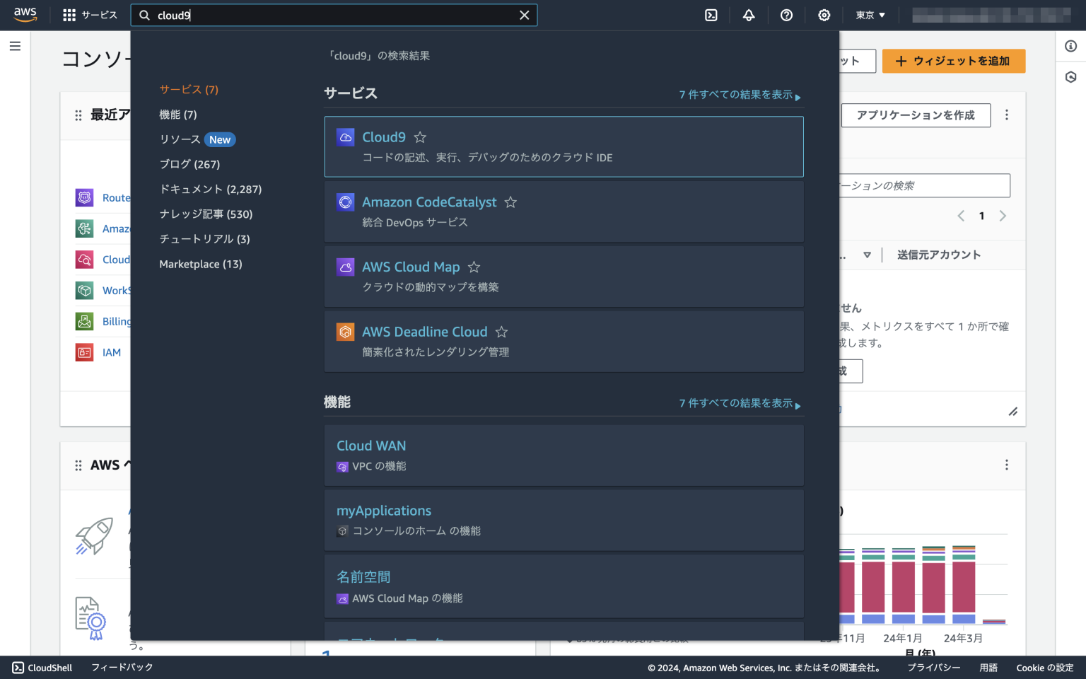Click the ウィジェットを追加 button
The height and width of the screenshot is (679, 1086).
[954, 61]
